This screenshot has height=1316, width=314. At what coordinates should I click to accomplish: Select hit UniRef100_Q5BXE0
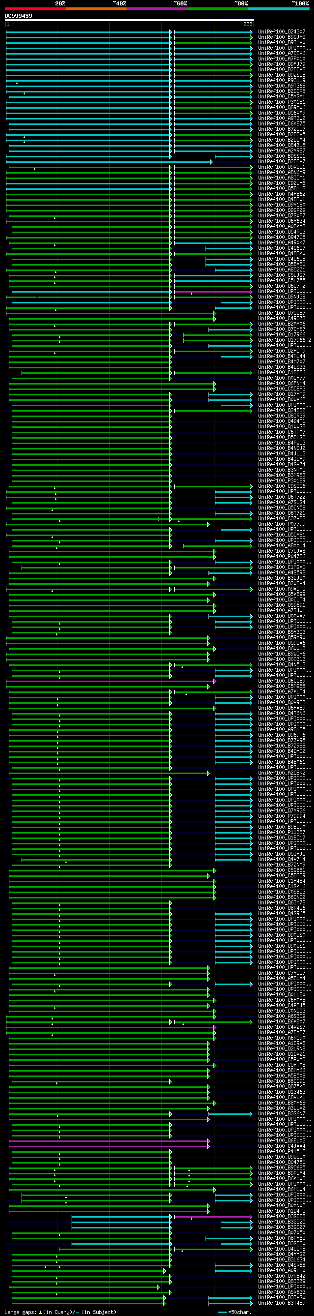[x=282, y=264]
